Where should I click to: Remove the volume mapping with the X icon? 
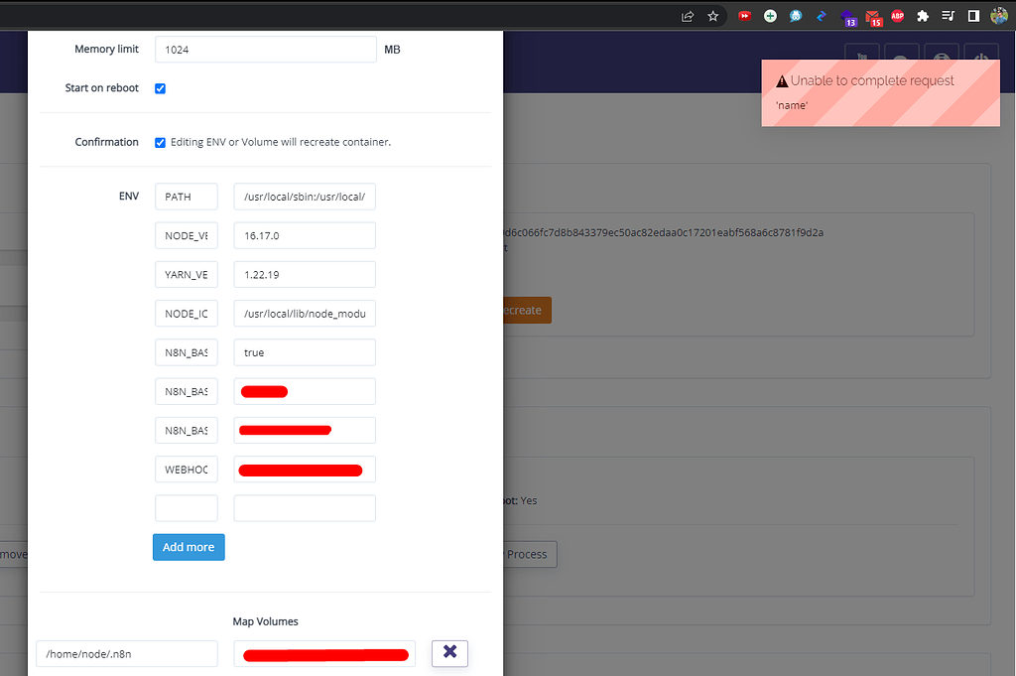tap(449, 653)
